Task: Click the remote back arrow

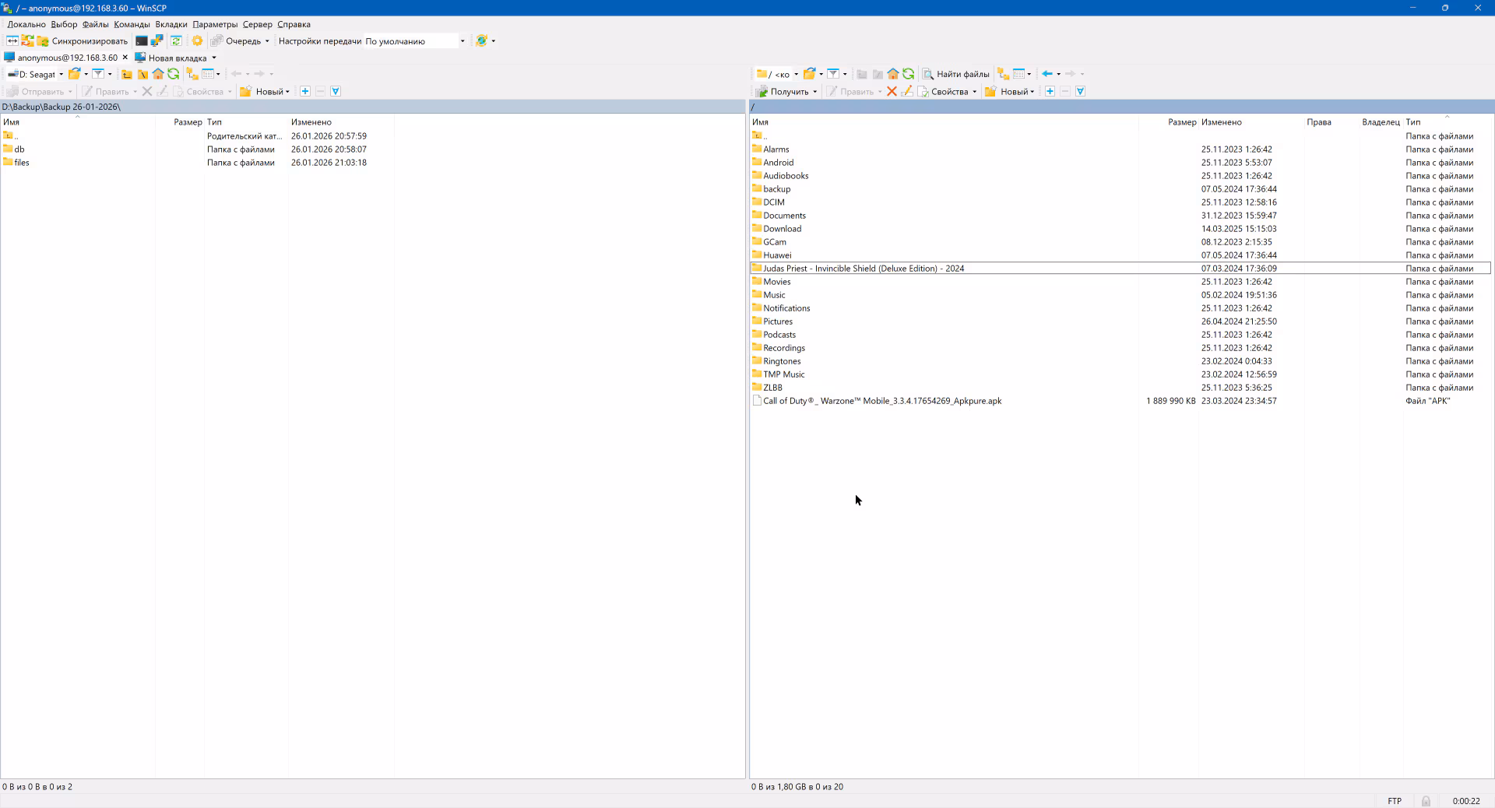Action: pos(1048,74)
